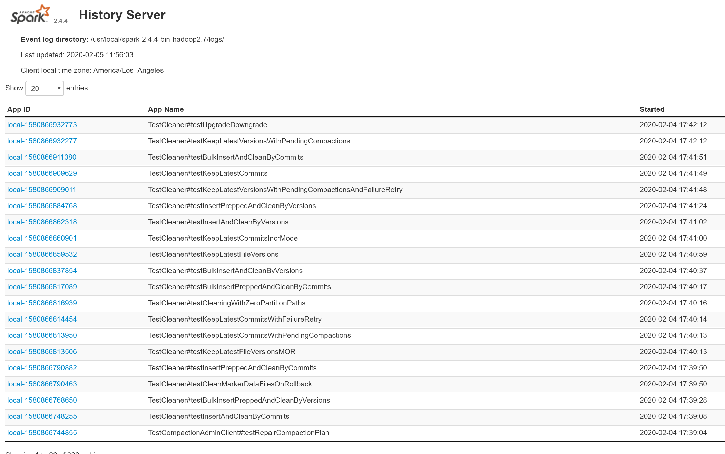Select text TestCleaner#testInsertAndCleanByVersions
This screenshot has width=725, height=454.
coord(218,222)
